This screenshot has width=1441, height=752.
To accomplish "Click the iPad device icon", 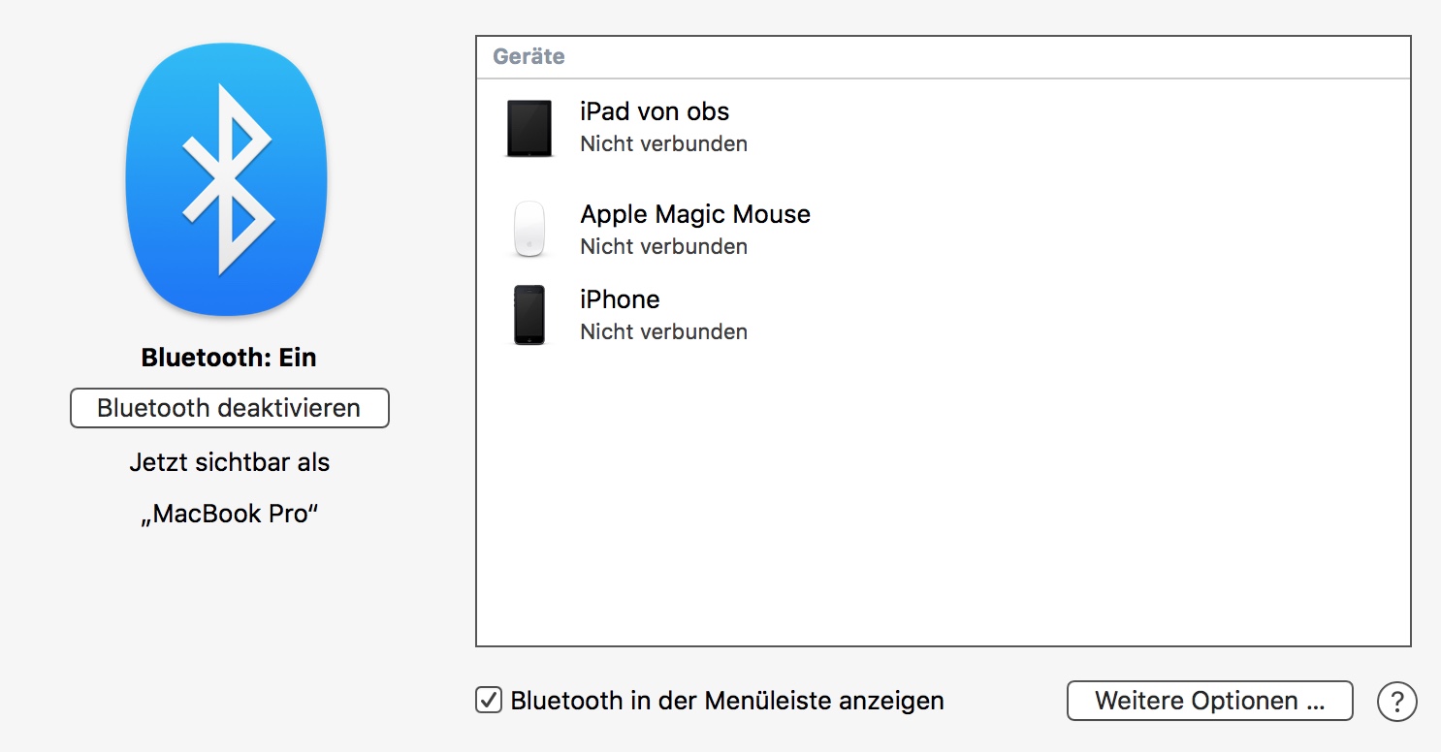I will (x=528, y=128).
